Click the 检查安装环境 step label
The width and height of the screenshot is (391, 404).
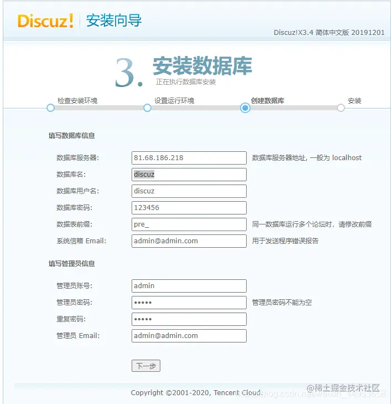(77, 101)
